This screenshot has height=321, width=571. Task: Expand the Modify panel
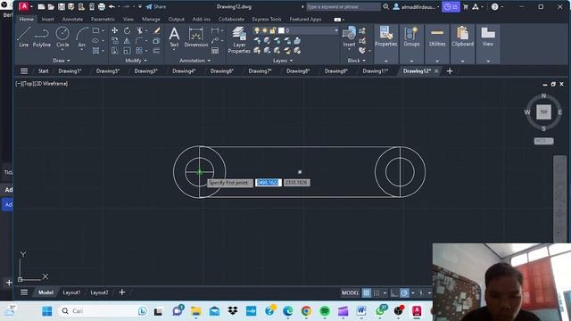pyautogui.click(x=137, y=61)
